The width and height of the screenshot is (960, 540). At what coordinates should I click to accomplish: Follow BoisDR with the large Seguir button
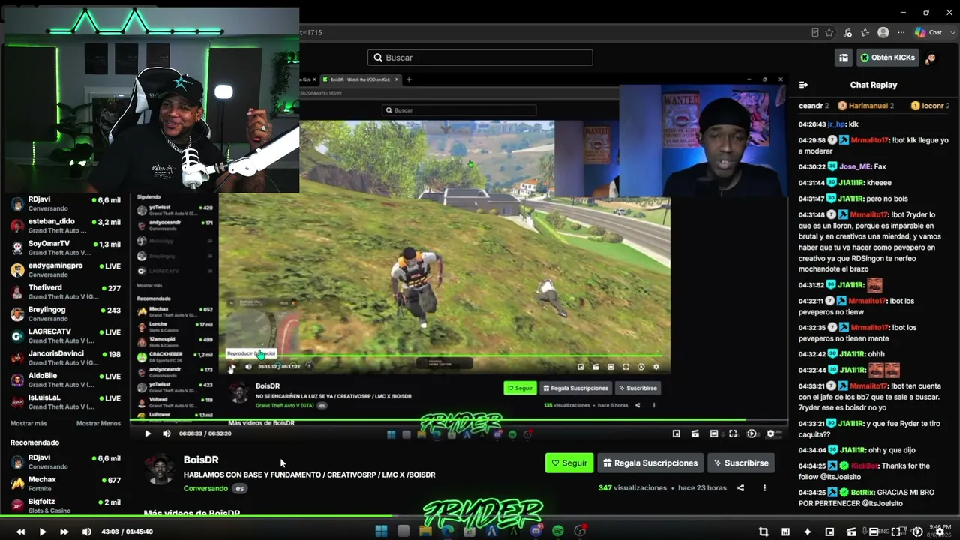coord(569,463)
